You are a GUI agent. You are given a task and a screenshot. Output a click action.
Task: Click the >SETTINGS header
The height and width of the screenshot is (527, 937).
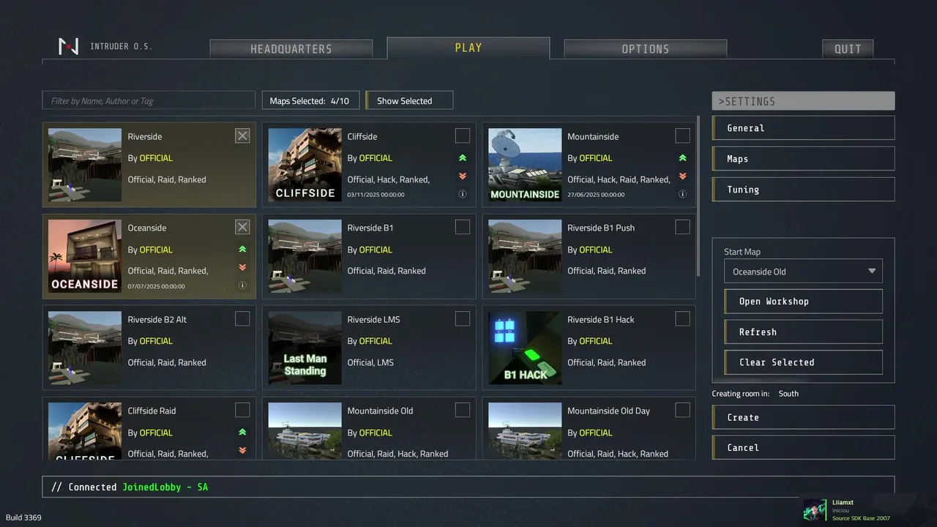pyautogui.click(x=803, y=101)
